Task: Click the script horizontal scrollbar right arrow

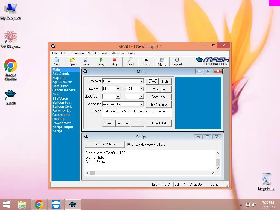Action: 213,173
